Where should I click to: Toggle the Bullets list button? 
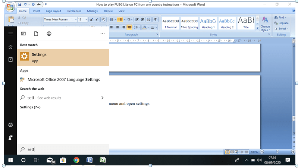(112, 19)
